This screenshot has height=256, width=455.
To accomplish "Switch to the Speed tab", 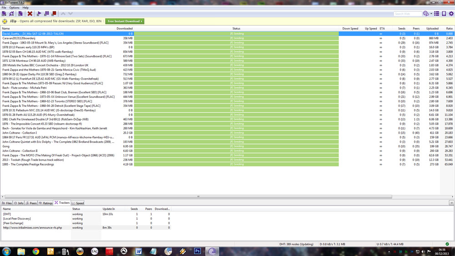I will [78, 203].
